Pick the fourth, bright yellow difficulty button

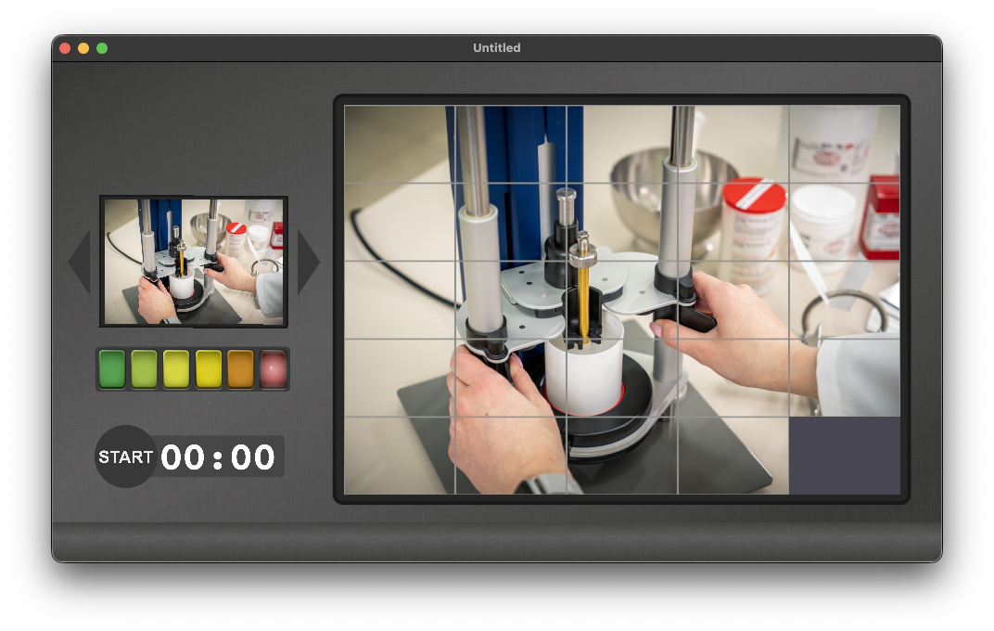[209, 368]
